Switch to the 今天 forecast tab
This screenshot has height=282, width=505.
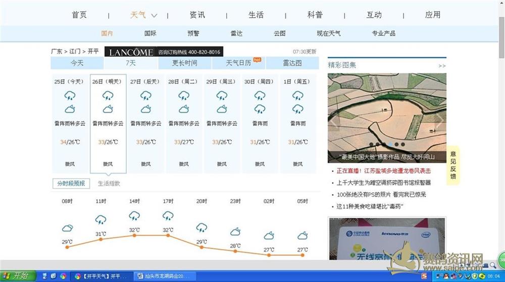tap(77, 63)
